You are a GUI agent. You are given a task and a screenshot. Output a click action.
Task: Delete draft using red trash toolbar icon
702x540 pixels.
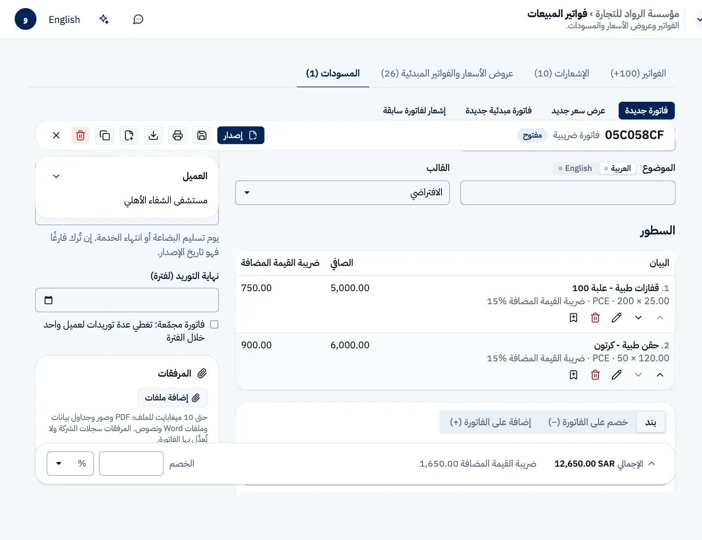[81, 135]
